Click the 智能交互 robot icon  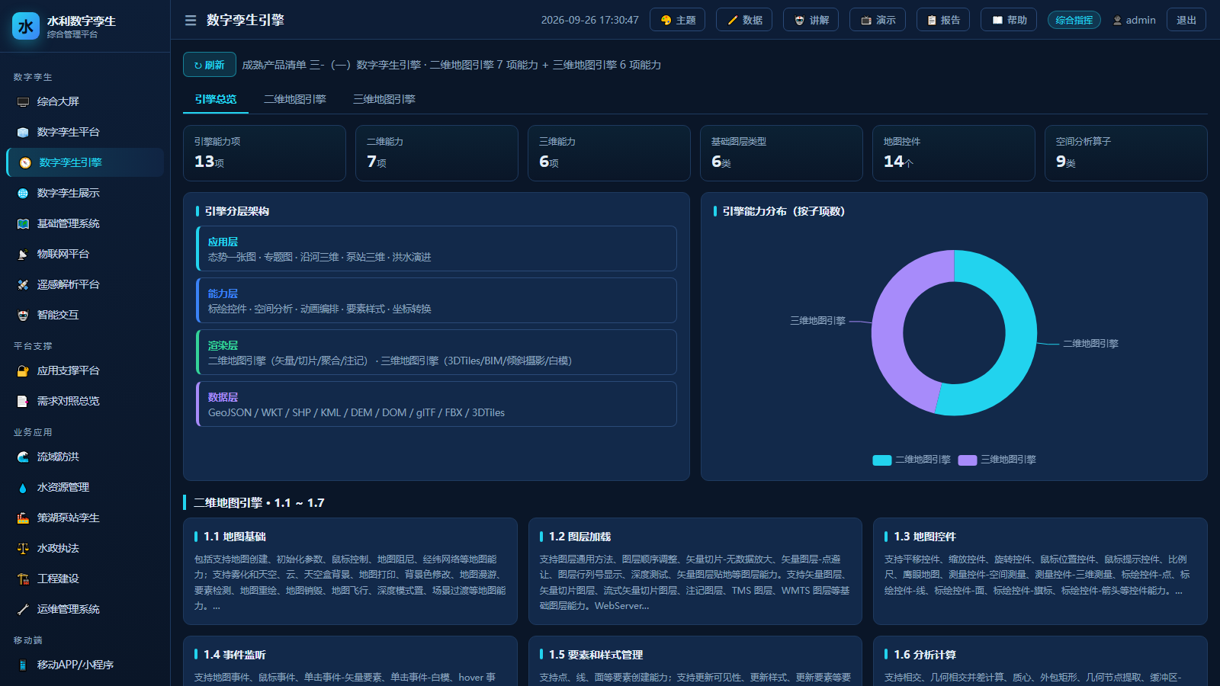point(23,316)
